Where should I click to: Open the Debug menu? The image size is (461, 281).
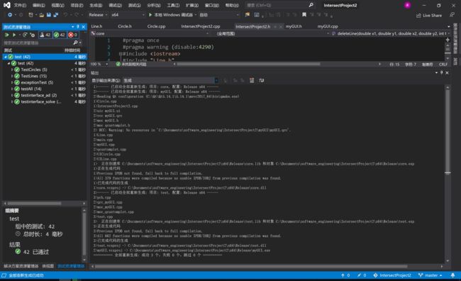coord(115,5)
